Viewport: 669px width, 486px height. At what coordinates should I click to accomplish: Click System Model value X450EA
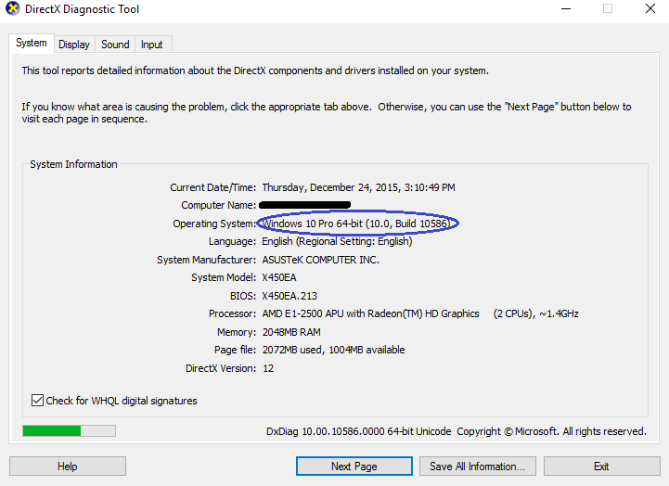279,277
